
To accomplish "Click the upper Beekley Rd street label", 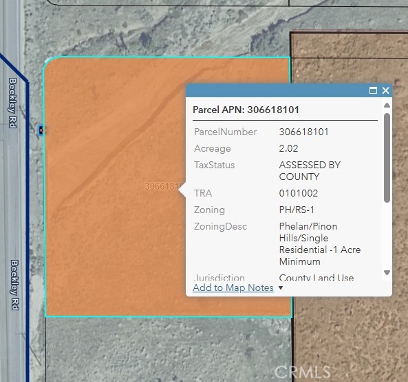I will coord(12,103).
